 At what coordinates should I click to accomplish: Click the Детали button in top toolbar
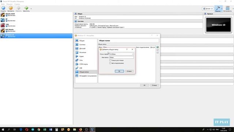pyautogui.click(x=208, y=9)
